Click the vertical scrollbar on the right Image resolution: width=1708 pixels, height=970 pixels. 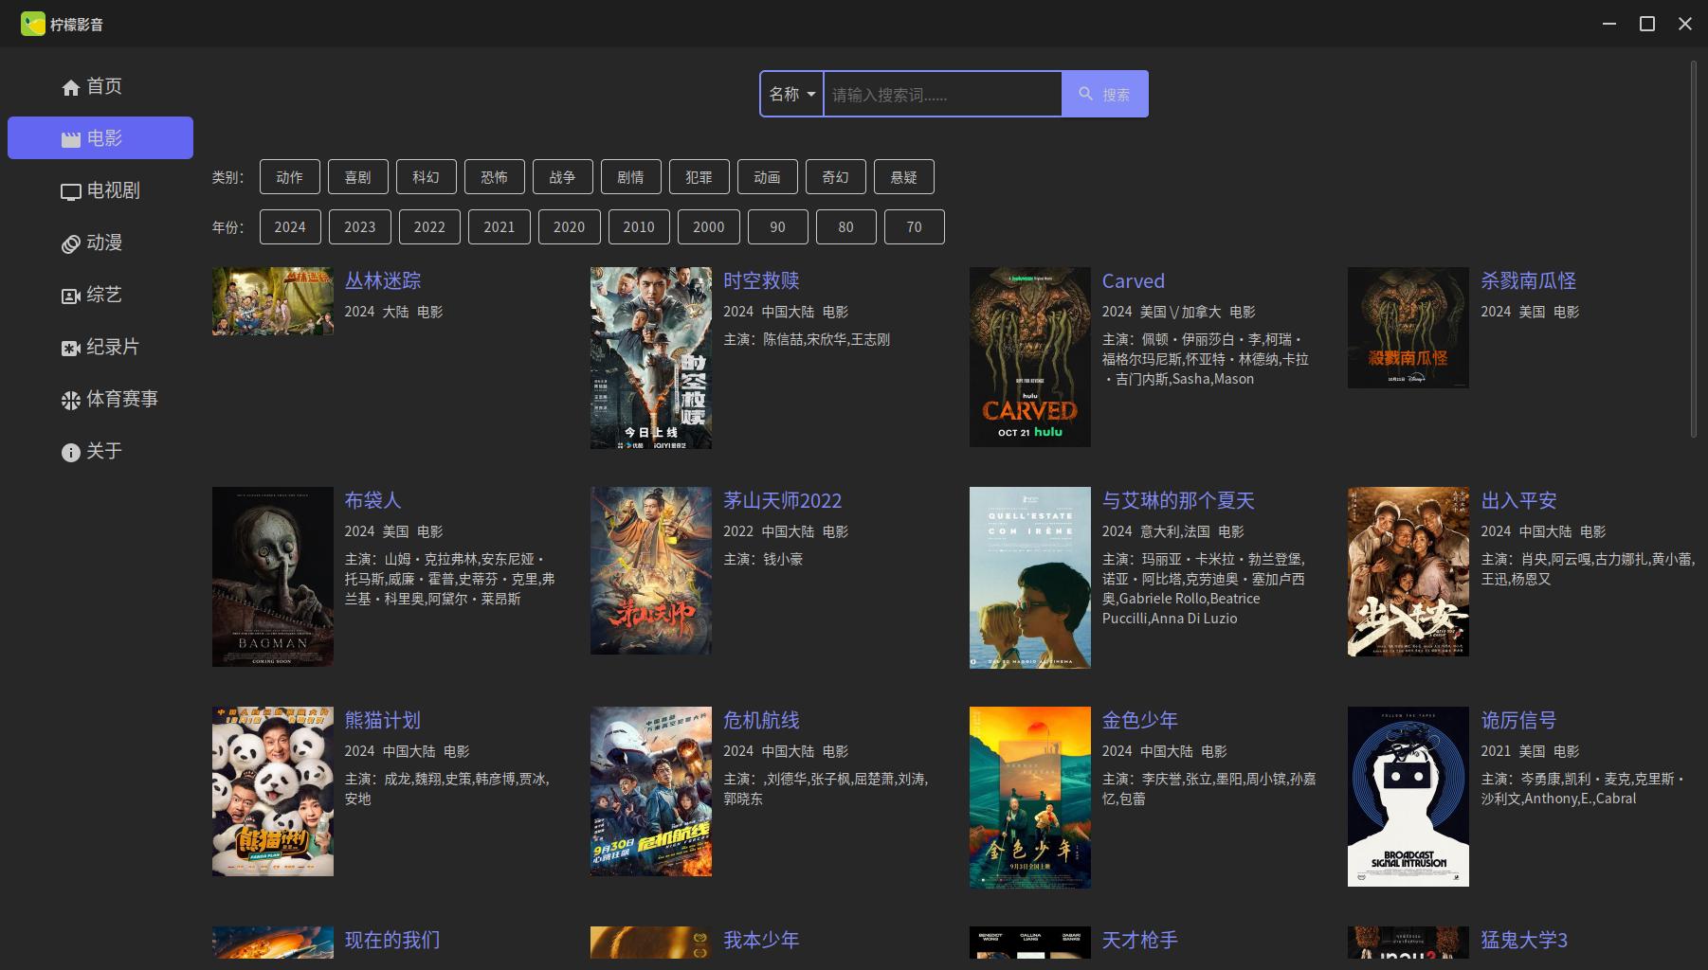coord(1694,250)
